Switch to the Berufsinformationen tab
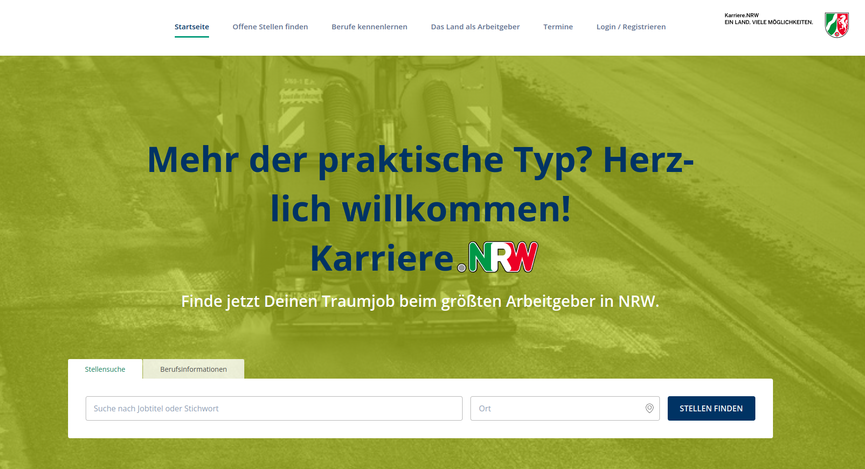 pos(193,369)
